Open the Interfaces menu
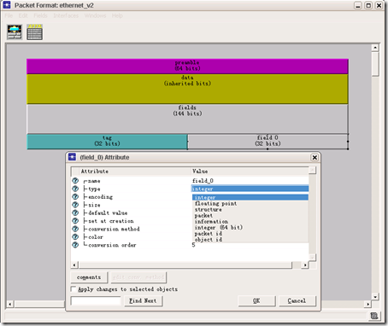The image size is (388, 326). pyautogui.click(x=66, y=15)
